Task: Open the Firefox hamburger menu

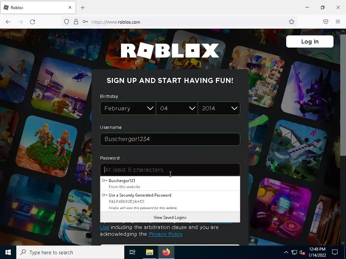Action: click(338, 22)
